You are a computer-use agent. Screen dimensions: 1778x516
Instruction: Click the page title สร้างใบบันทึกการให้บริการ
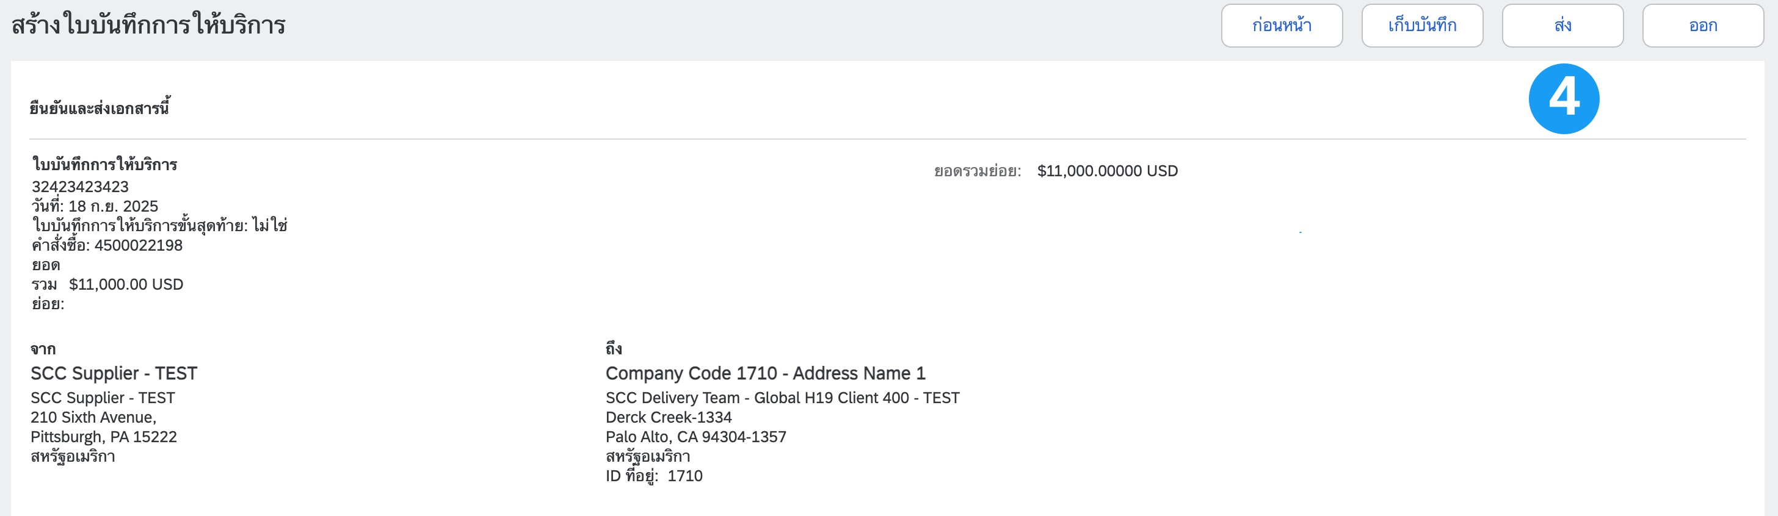[x=148, y=26]
